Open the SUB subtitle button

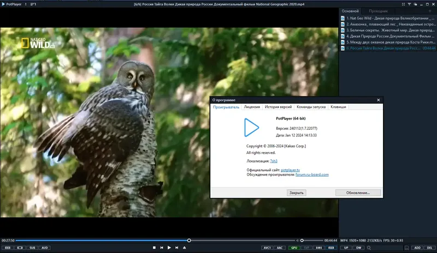32,248
